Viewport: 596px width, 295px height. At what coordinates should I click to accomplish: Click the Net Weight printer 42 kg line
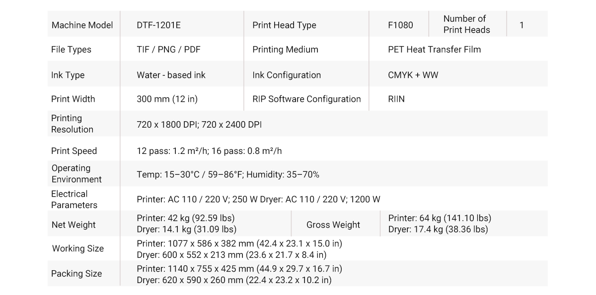185,218
